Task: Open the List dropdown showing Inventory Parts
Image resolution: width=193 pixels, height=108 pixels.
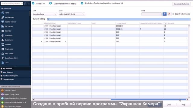Action: [45, 14]
